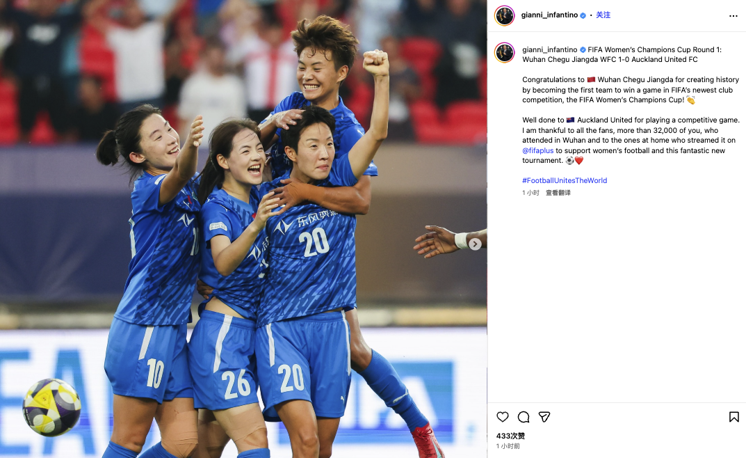Click the main football celebration photo

pos(243,229)
